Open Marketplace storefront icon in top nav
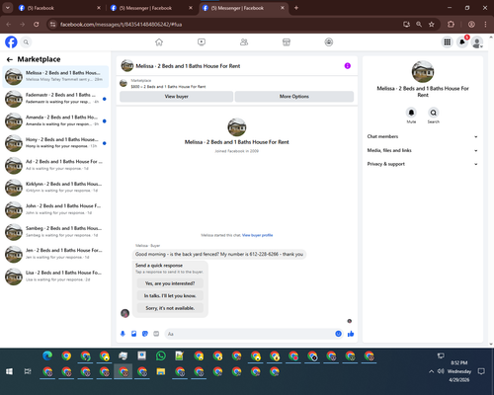Screen dimensions: 494x395 coord(287,42)
